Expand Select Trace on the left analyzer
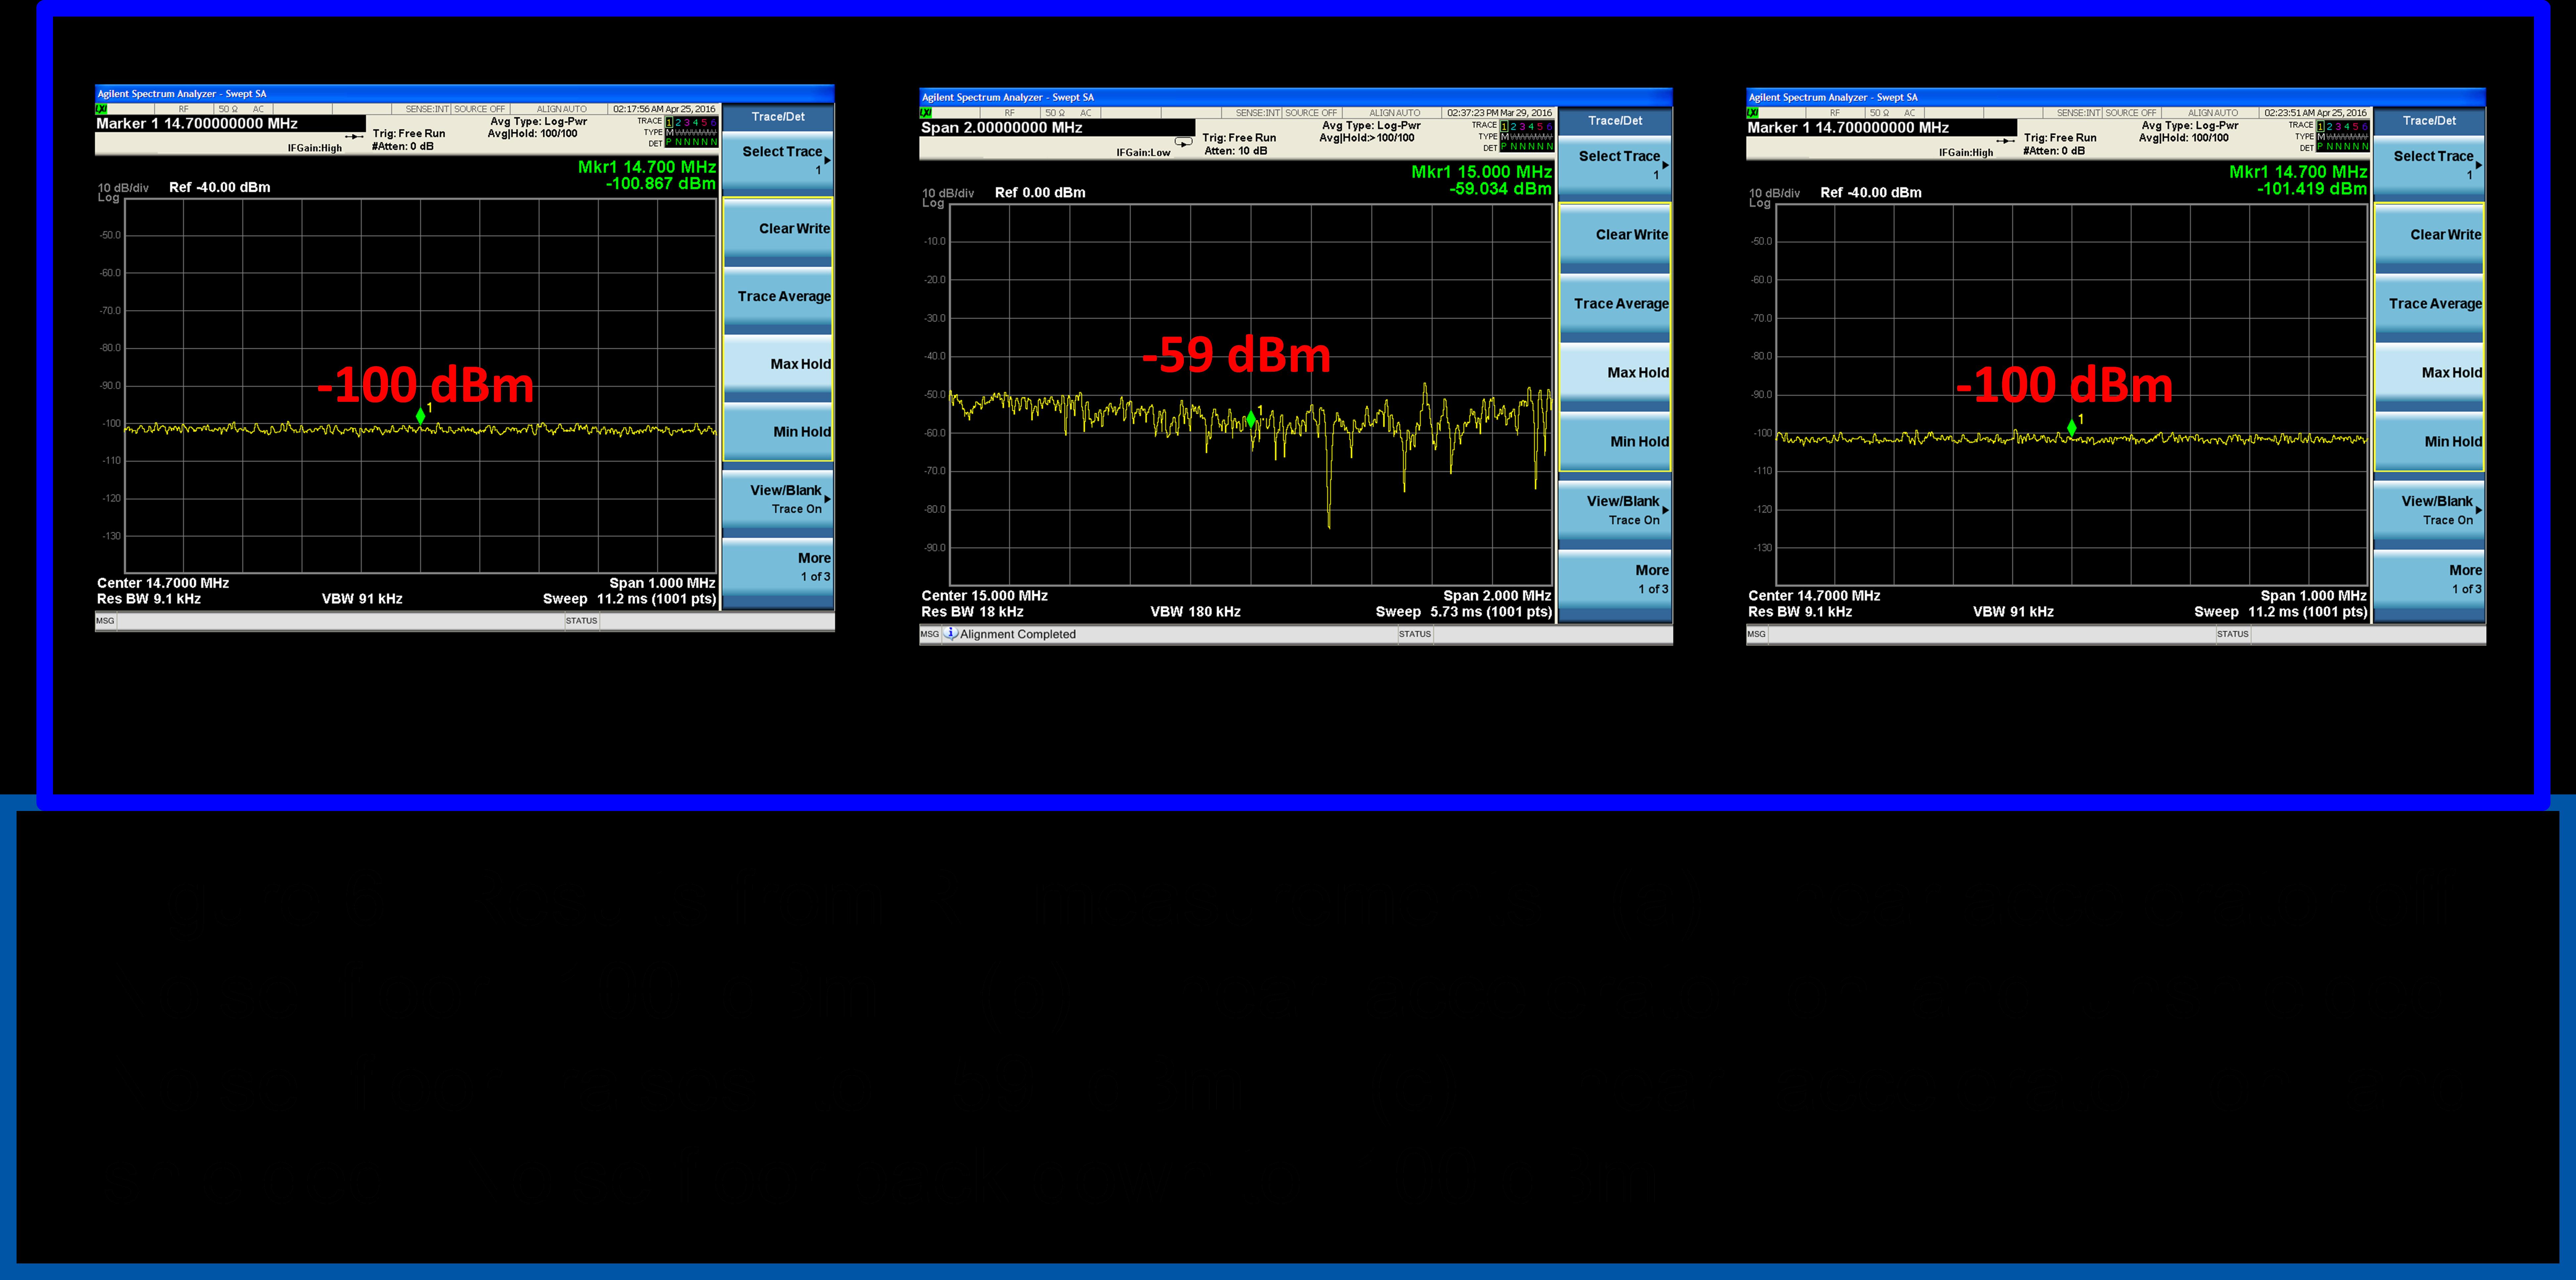Image resolution: width=2576 pixels, height=1280 pixels. click(x=778, y=160)
